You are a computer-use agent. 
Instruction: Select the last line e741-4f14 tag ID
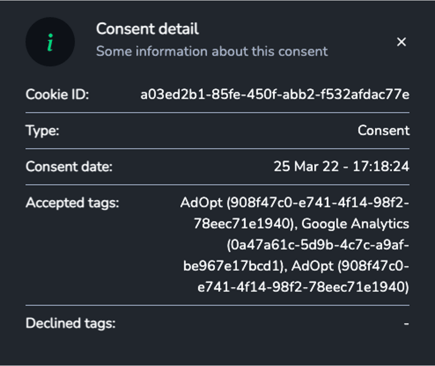[x=303, y=287]
